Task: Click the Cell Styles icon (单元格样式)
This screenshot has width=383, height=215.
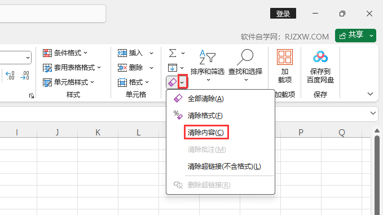Action: 47,82
